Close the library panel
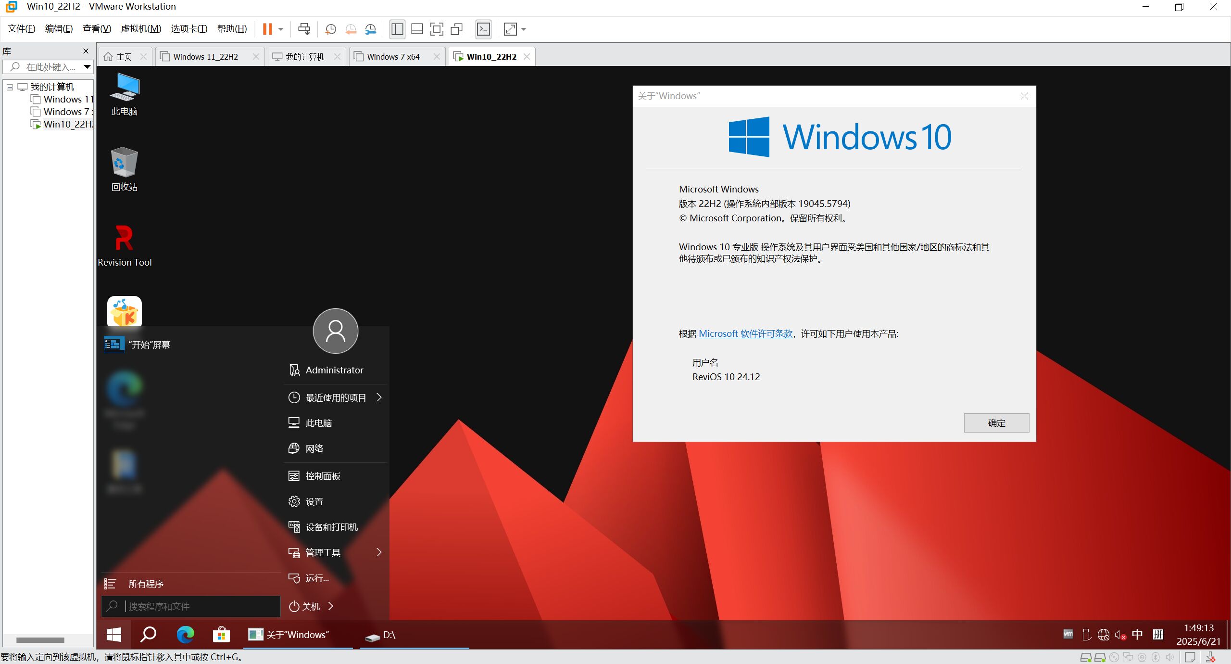 tap(86, 51)
